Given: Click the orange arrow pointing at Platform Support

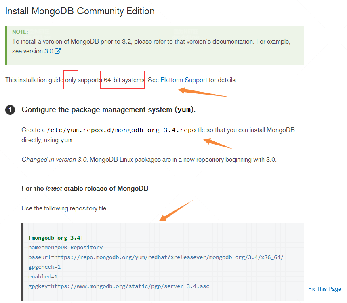Looking at the screenshot, I should point(204,93).
